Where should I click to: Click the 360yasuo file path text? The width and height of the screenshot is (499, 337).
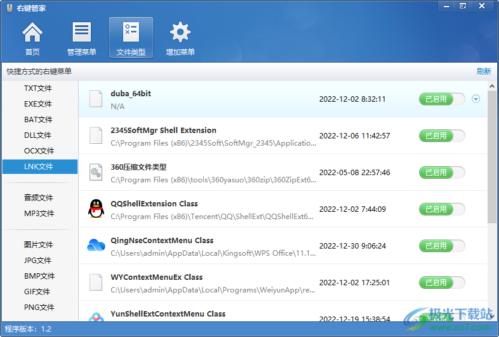click(213, 180)
